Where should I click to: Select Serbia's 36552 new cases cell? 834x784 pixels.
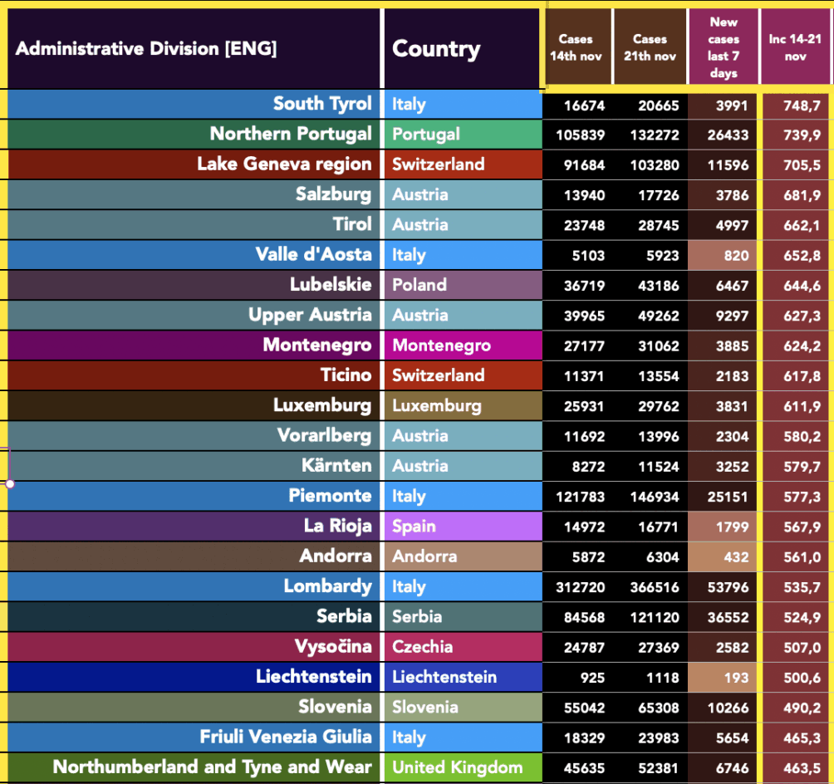pos(724,618)
